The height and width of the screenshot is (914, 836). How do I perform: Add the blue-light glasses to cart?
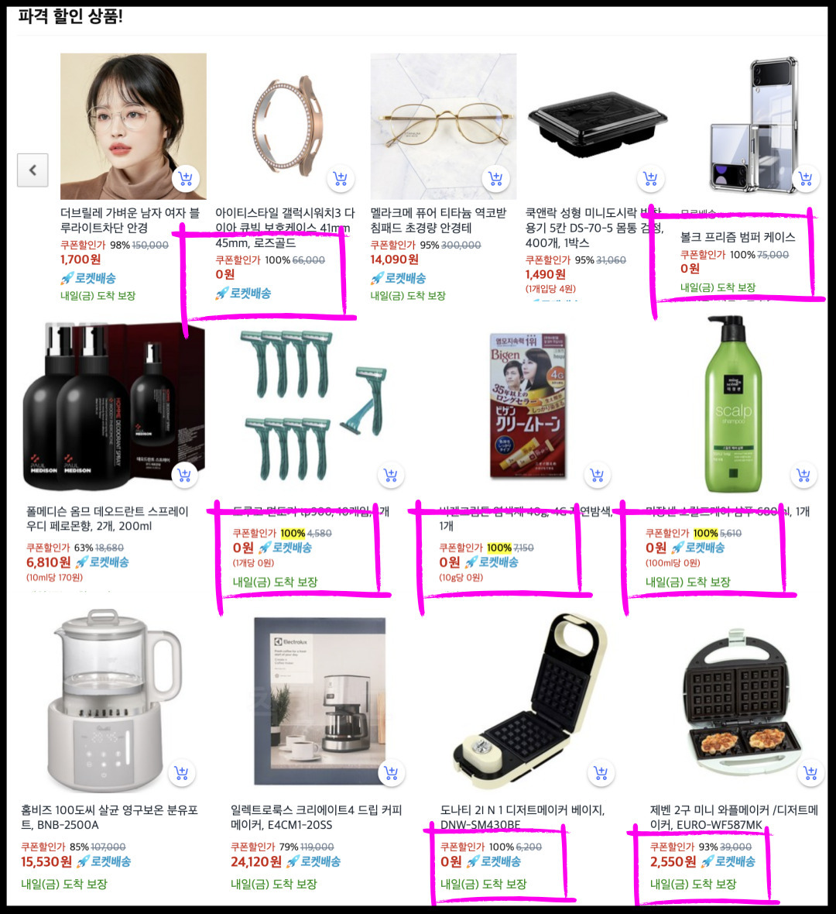[x=186, y=178]
